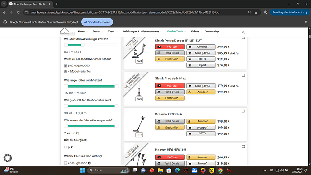The height and width of the screenshot is (175, 311).
Task: Tick the + Modellvarianten checkbox
Action: (x=66, y=71)
